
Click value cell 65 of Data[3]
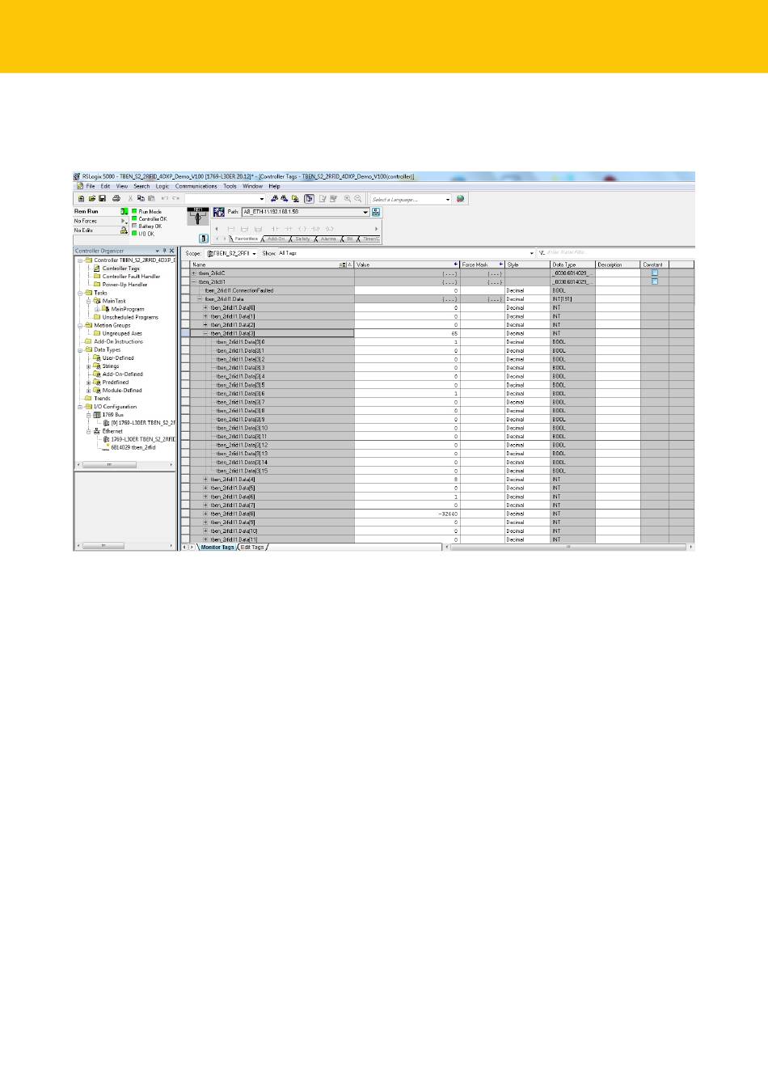pos(407,333)
